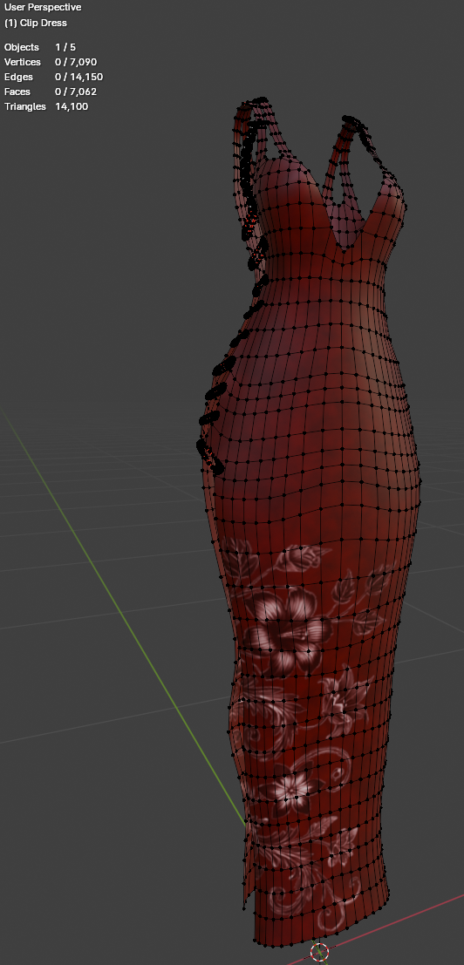Select the lowest black clip on the dress side
This screenshot has height=965, width=464.
click(x=209, y=456)
